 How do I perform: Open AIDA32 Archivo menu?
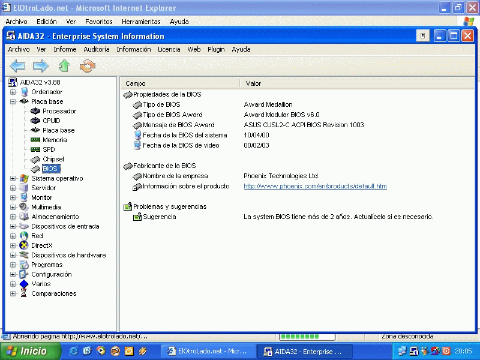pos(19,49)
